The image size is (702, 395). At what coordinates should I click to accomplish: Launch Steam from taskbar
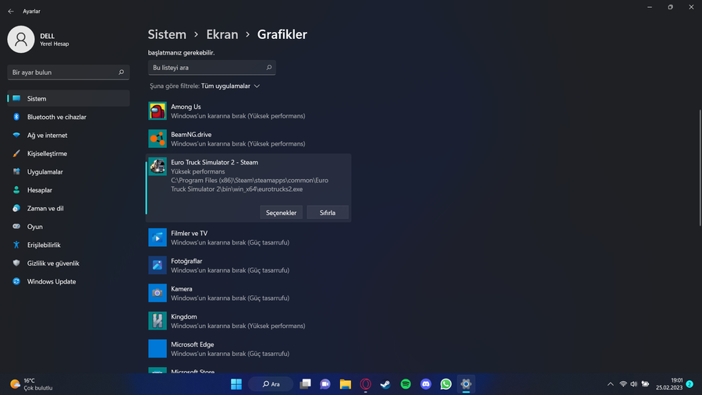click(385, 384)
